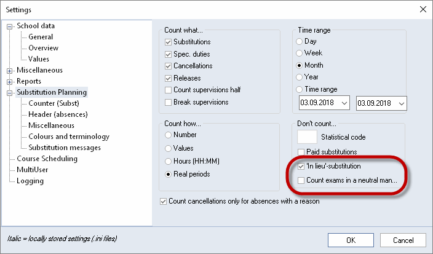This screenshot has width=433, height=254.
Task: Choose Hours (HH:MM) counting mode
Action: tap(169, 162)
